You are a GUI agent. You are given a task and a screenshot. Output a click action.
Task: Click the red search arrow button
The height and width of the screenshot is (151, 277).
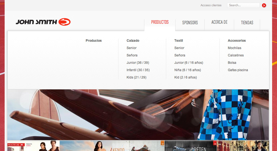(x=264, y=5)
